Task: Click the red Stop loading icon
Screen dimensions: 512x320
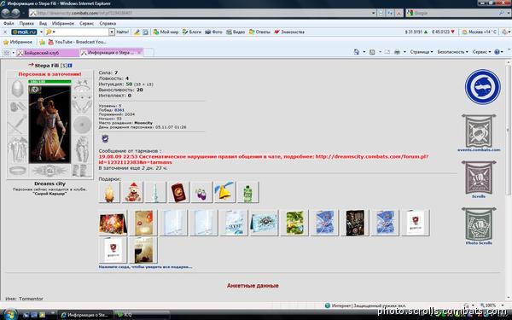Action: [x=399, y=13]
